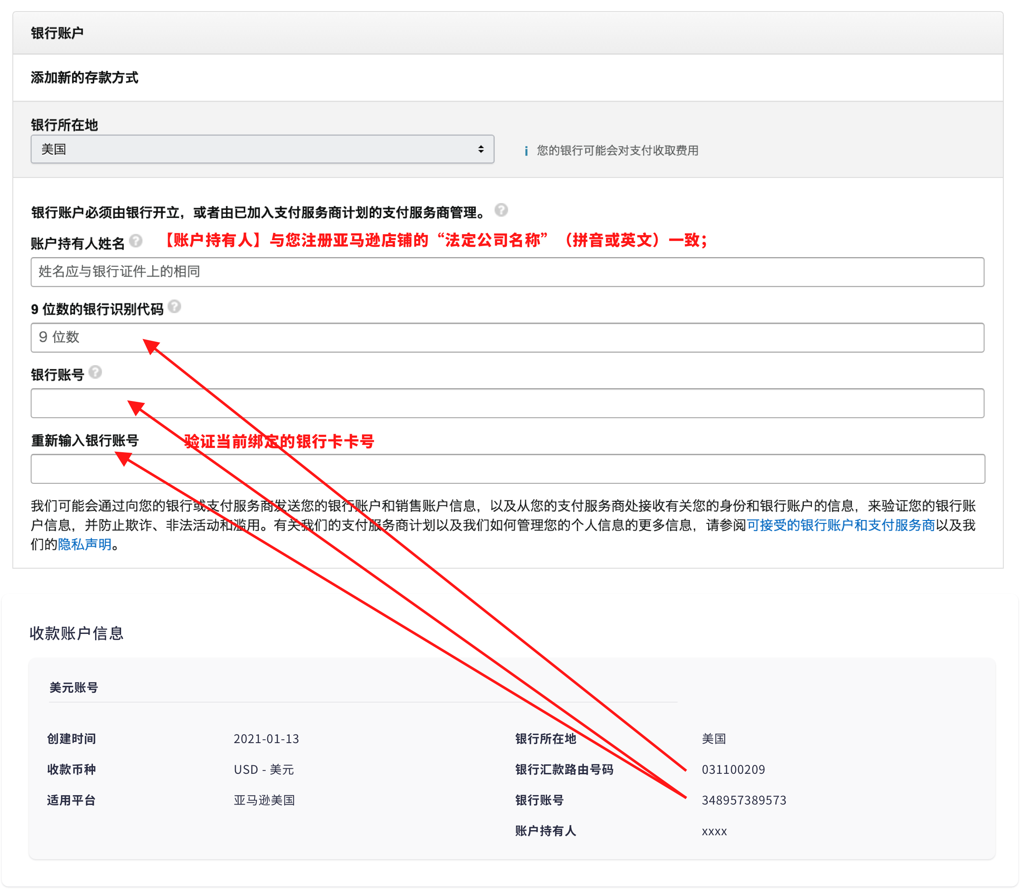Viewport: 1020px width, 889px height.
Task: Click the account holder name input field
Action: [507, 272]
